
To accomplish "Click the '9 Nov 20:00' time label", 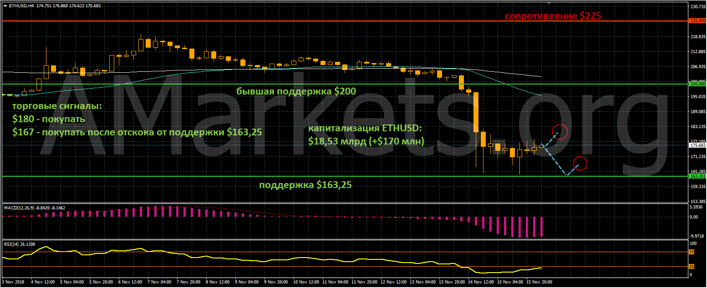I will [276, 282].
